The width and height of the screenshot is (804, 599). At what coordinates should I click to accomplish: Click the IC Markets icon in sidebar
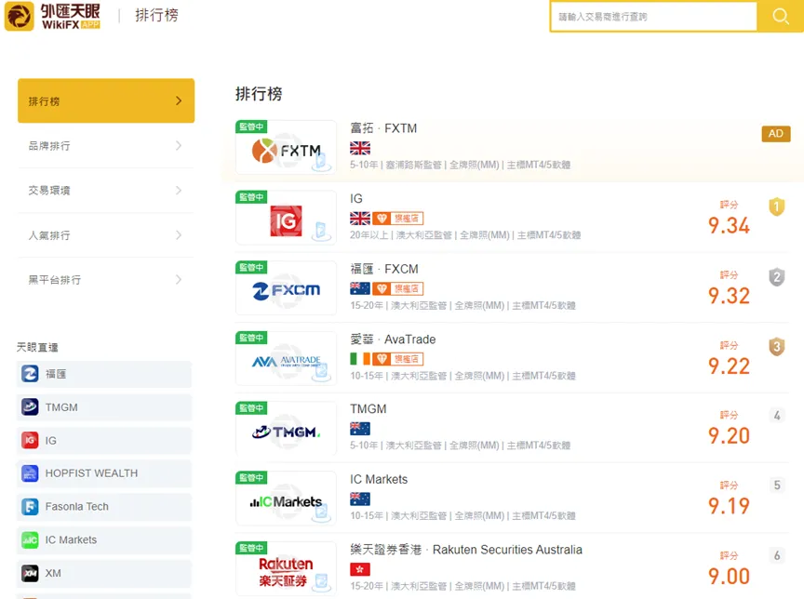pos(31,539)
